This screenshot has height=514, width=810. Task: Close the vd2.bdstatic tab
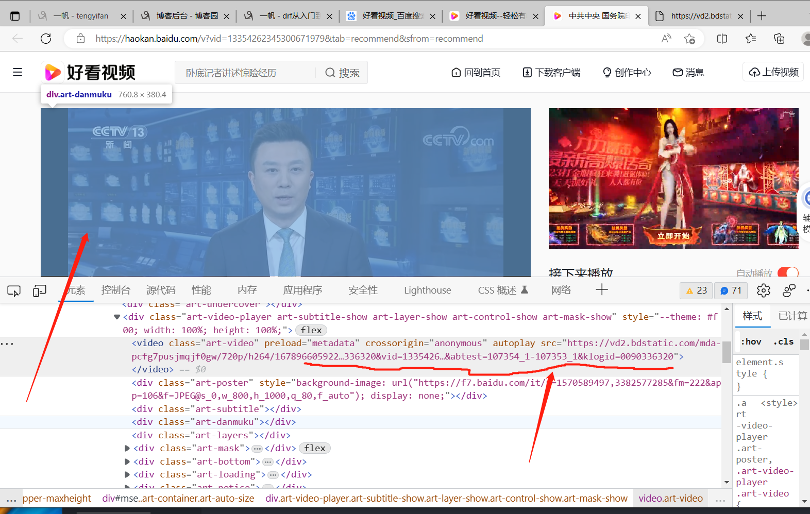click(x=740, y=16)
